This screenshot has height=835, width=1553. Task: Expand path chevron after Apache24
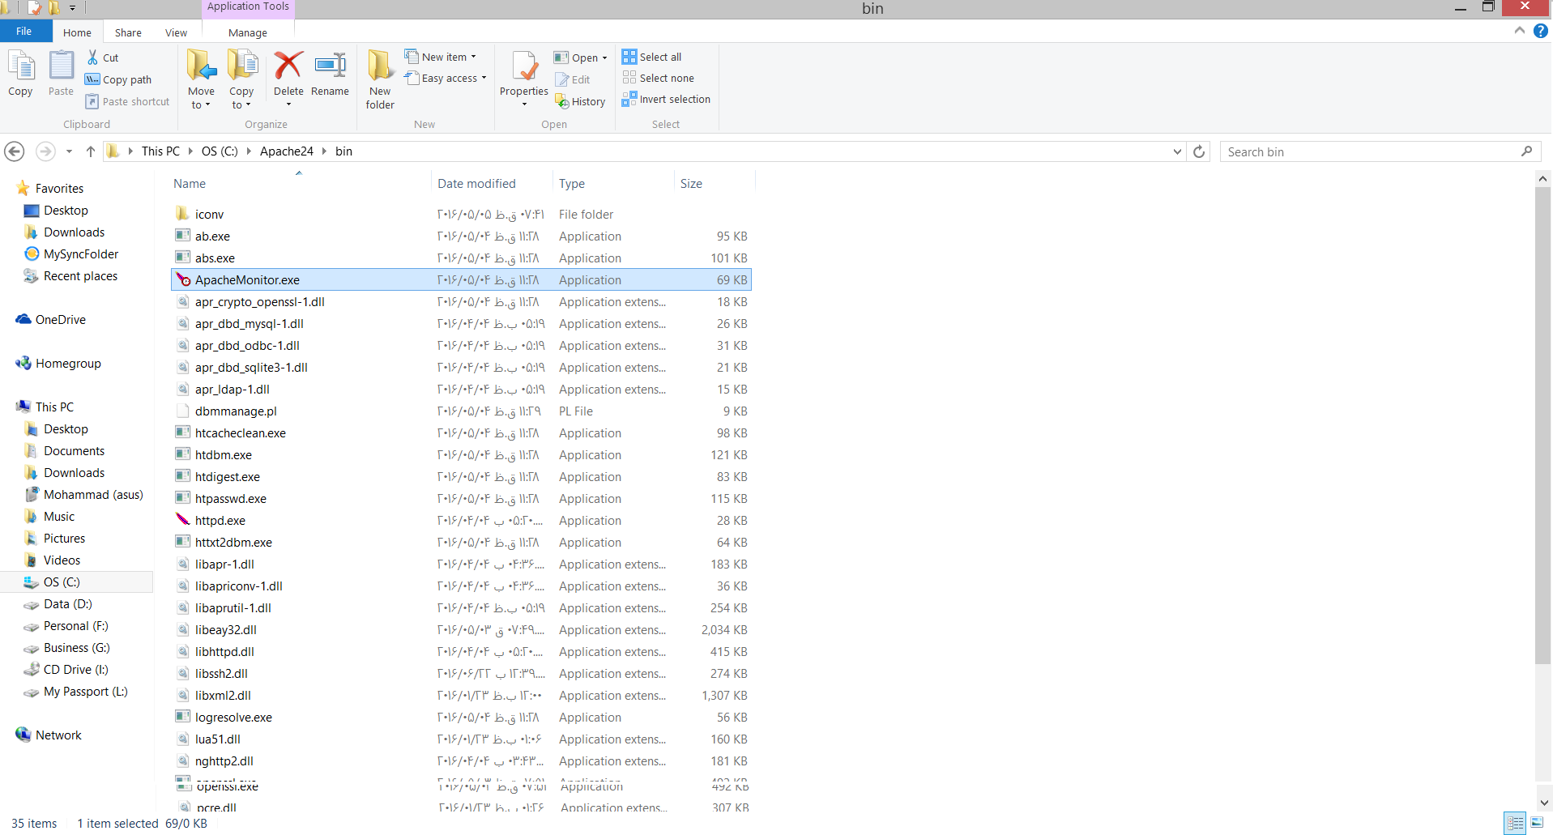click(324, 151)
